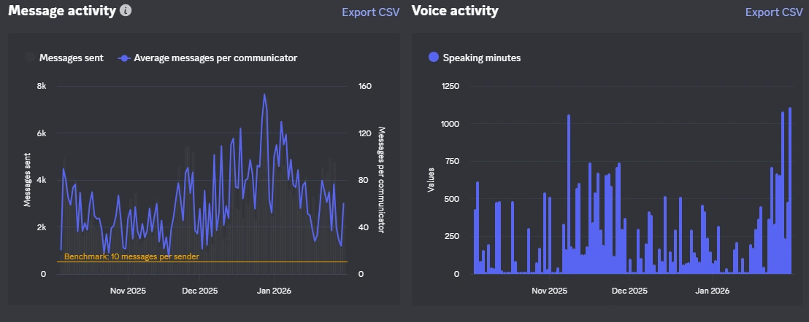
Task: Click the tallest peak of the message line
Action: click(x=264, y=95)
